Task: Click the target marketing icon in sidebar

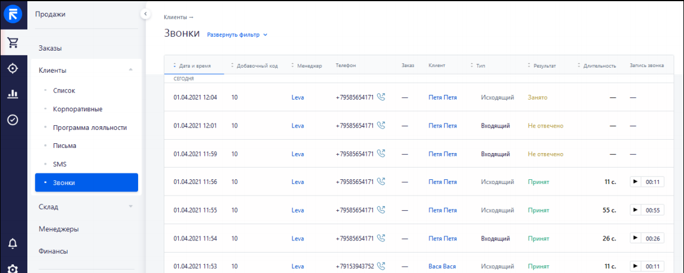Action: coord(13,68)
